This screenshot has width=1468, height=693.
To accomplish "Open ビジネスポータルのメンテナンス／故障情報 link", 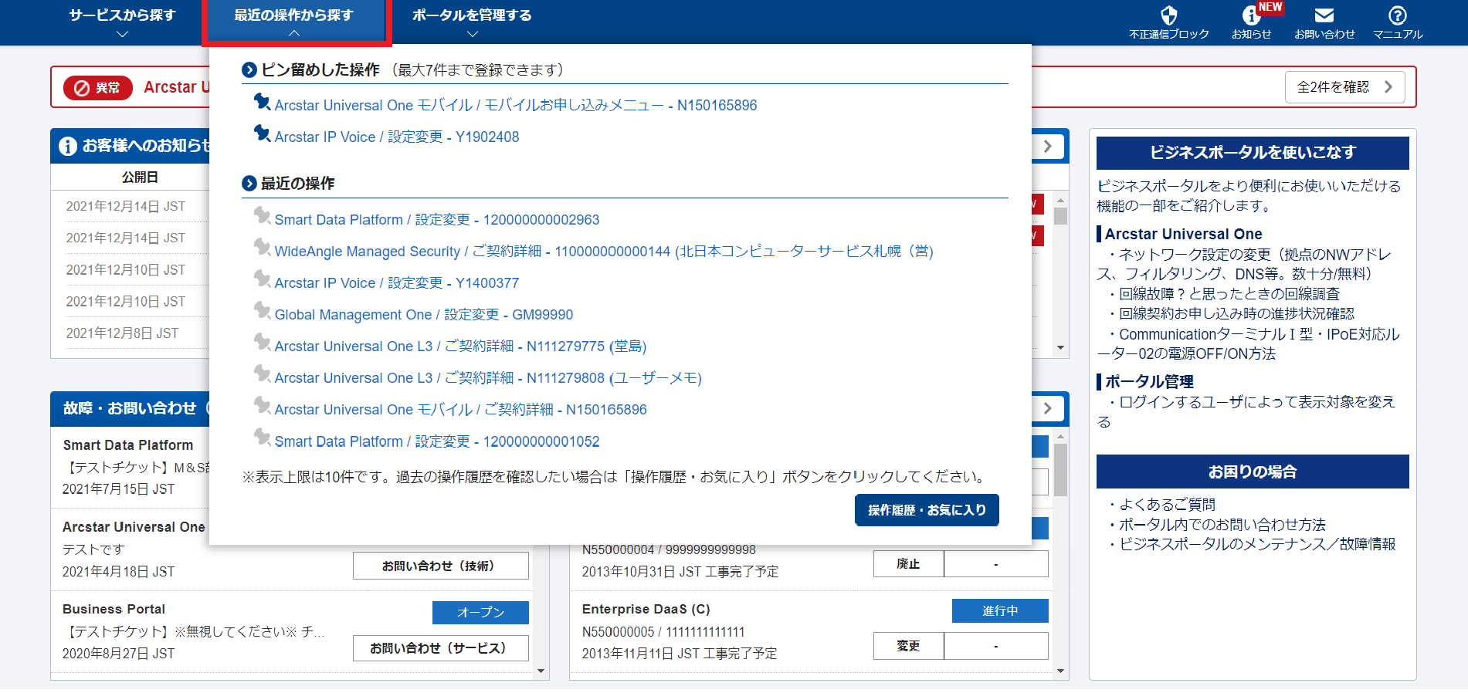I will point(1257,544).
